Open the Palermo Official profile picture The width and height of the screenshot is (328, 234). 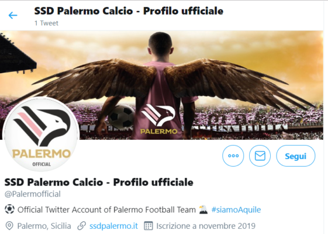(42, 135)
